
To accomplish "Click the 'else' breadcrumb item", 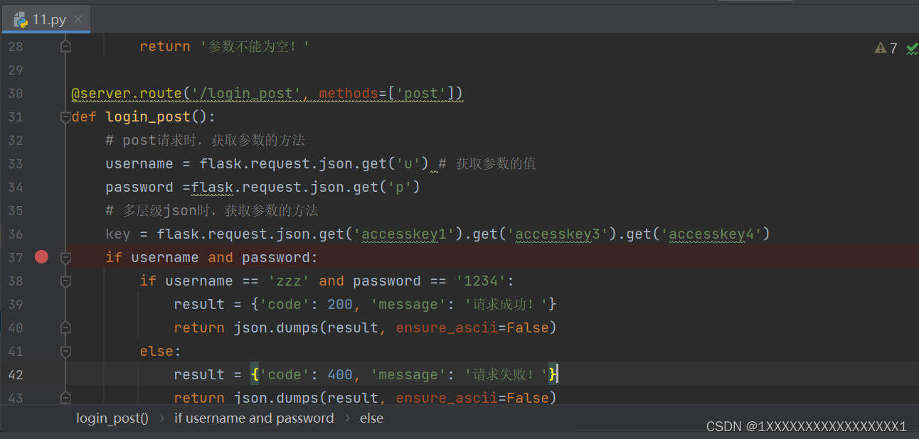I will (x=371, y=418).
